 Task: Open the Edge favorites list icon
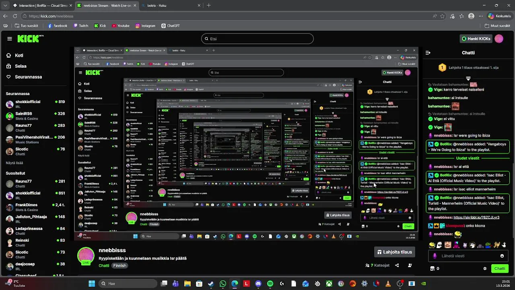click(462, 16)
